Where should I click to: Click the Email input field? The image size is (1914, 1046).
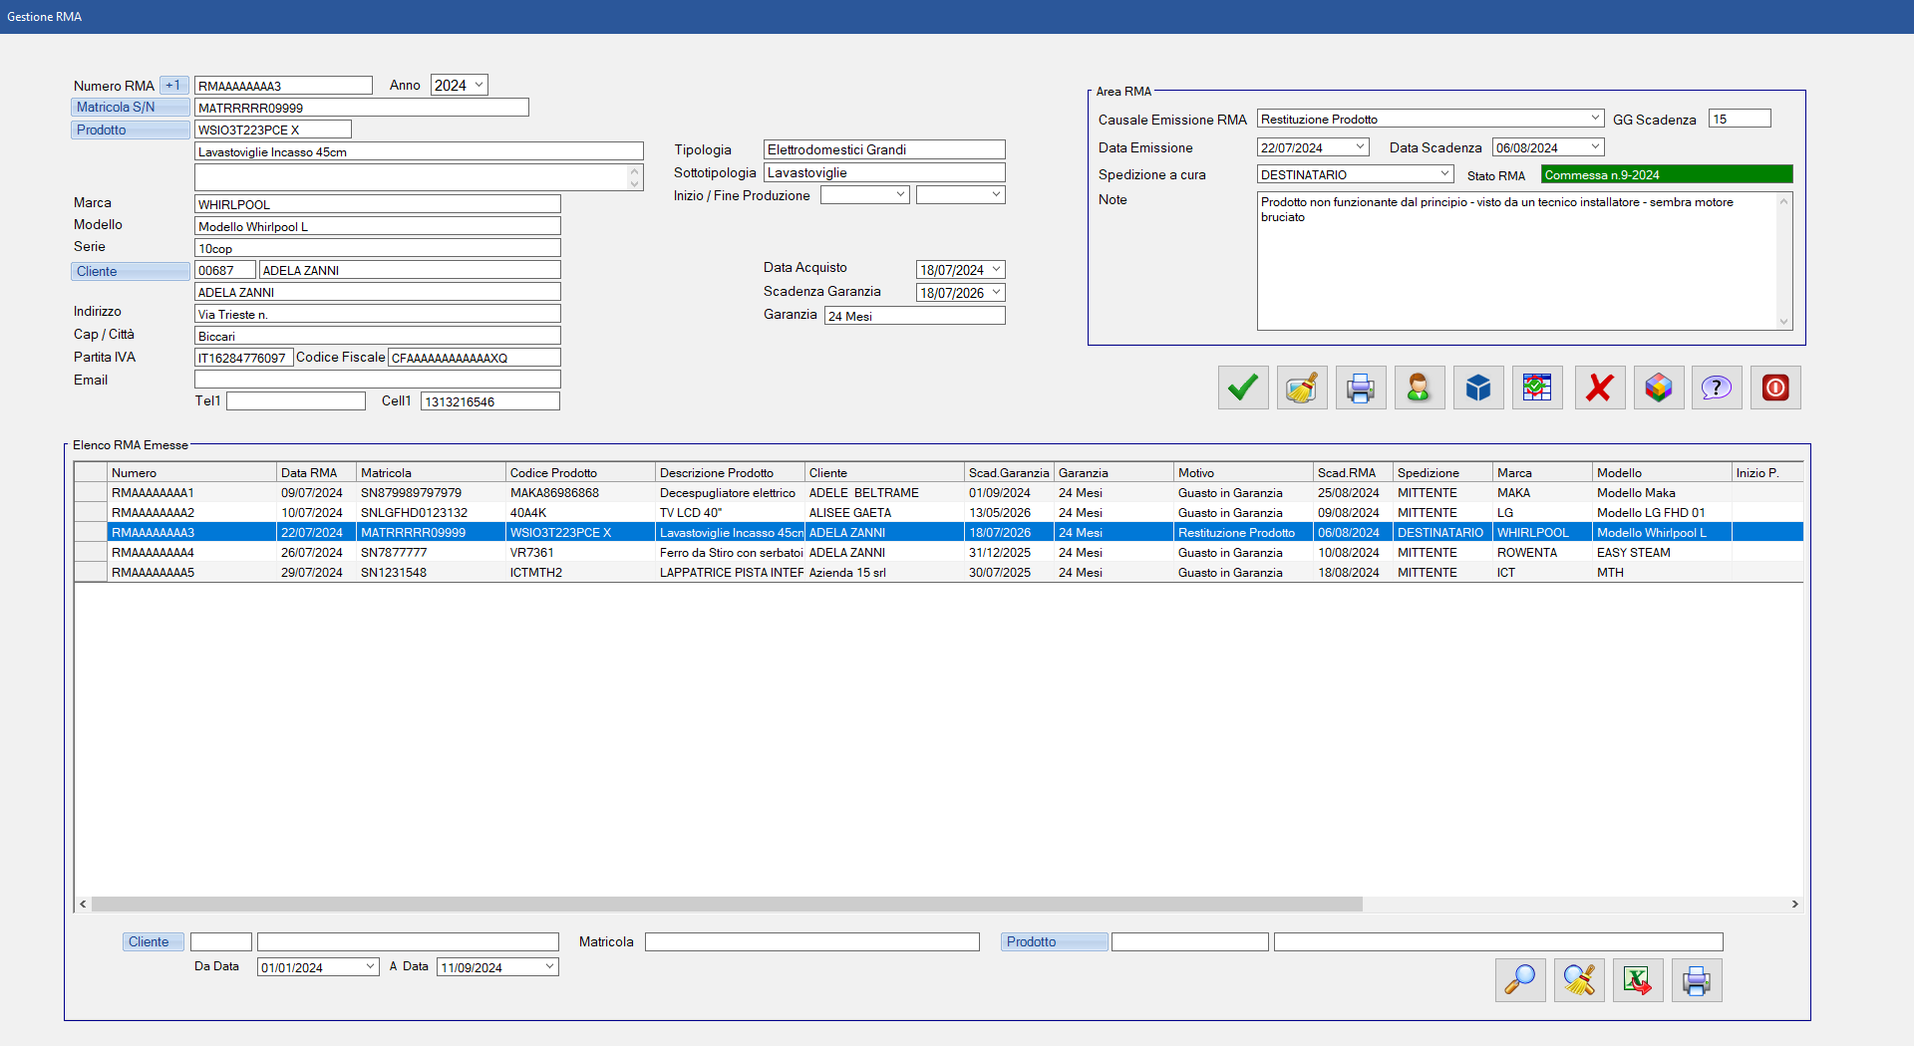(377, 380)
